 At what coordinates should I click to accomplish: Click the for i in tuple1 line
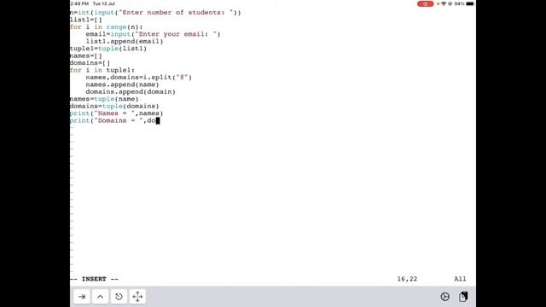[x=102, y=70]
